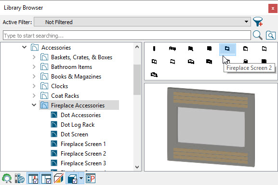Click the add filter funnel icon
Image resolution: width=278 pixels, height=185 pixels.
(258, 22)
